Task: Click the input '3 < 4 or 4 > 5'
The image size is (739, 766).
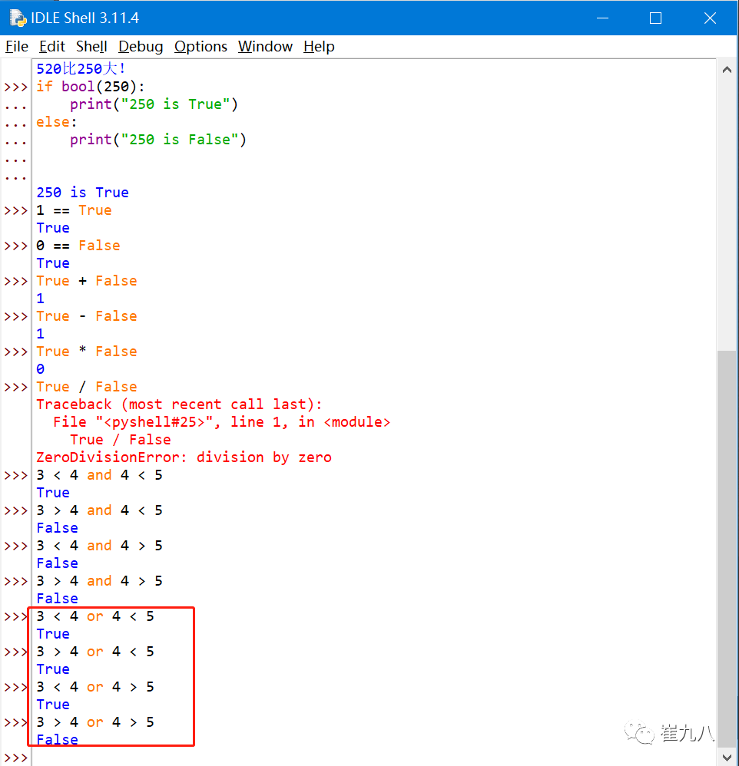Action: tap(95, 687)
